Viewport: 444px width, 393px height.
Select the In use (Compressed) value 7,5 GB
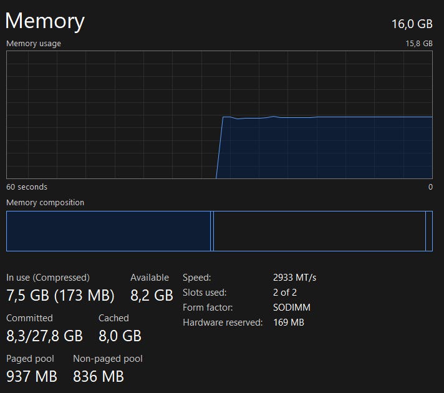point(60,295)
